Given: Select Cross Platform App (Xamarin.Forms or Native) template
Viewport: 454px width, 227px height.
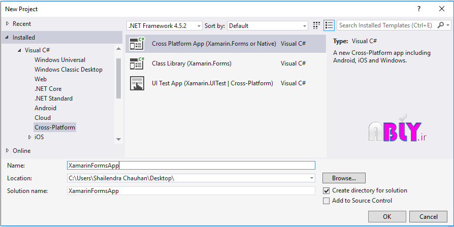Looking at the screenshot, I should (225, 44).
